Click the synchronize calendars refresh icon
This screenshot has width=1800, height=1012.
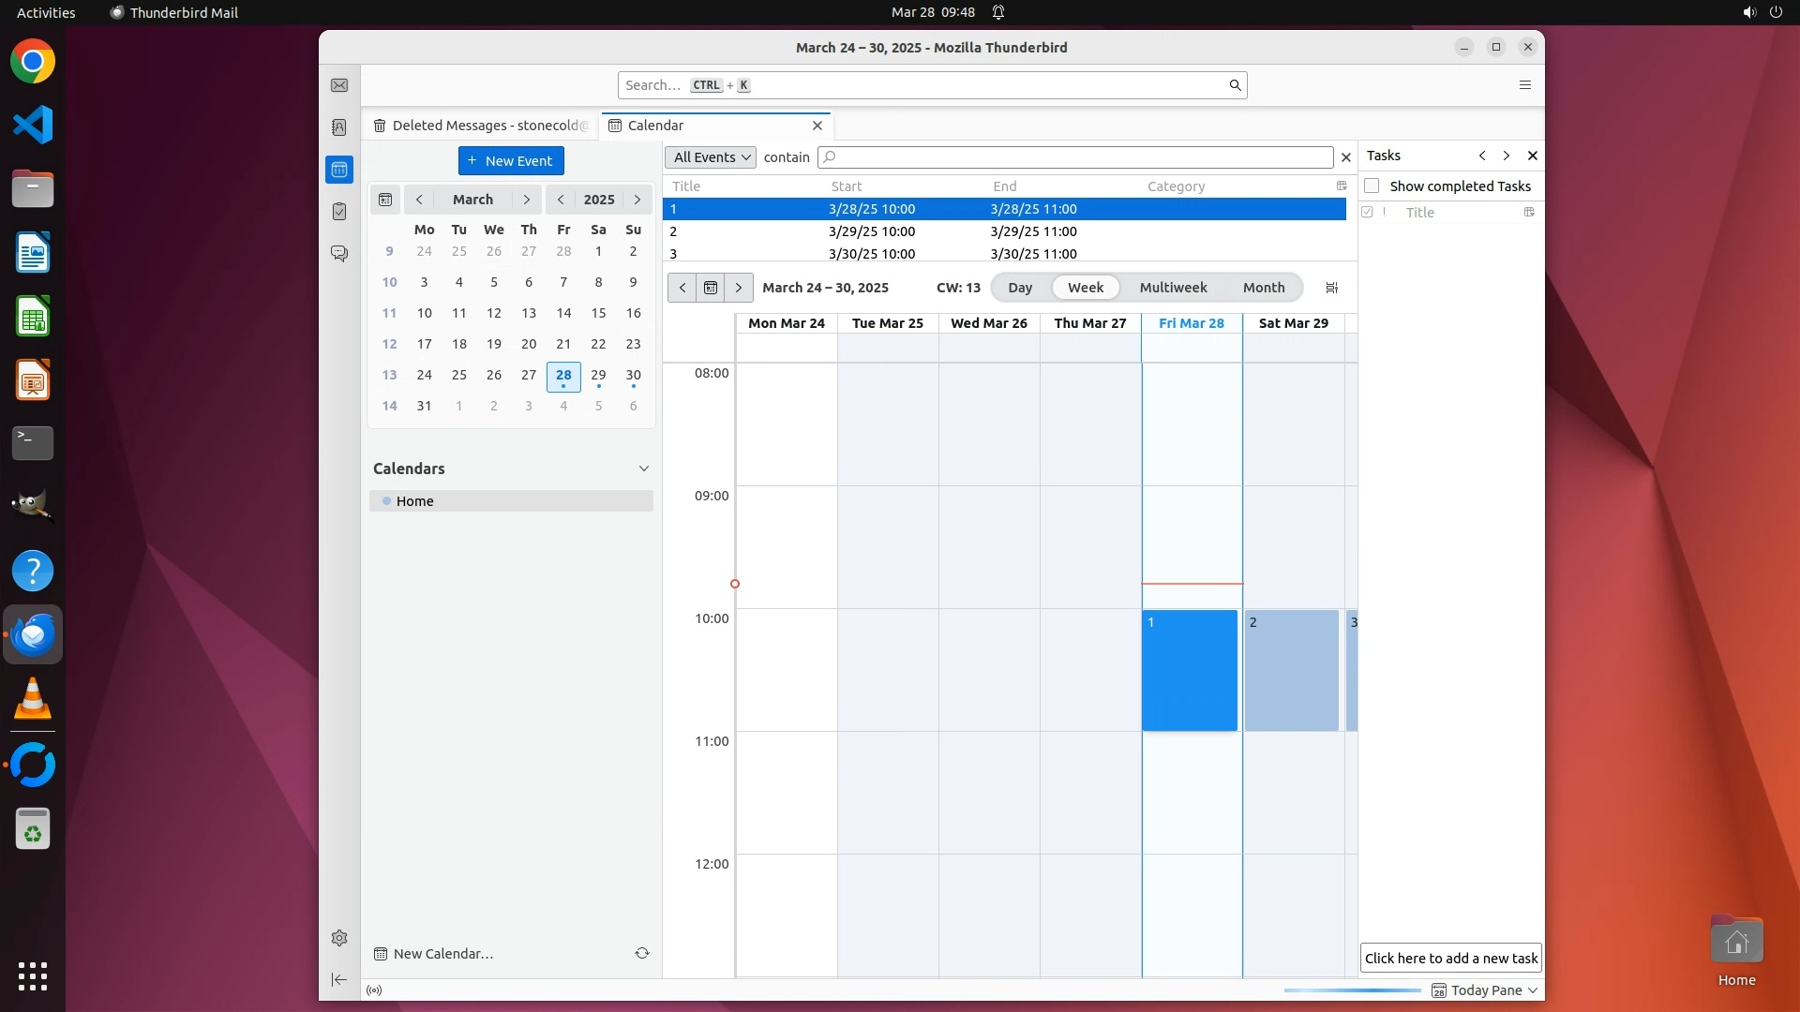pos(642,953)
